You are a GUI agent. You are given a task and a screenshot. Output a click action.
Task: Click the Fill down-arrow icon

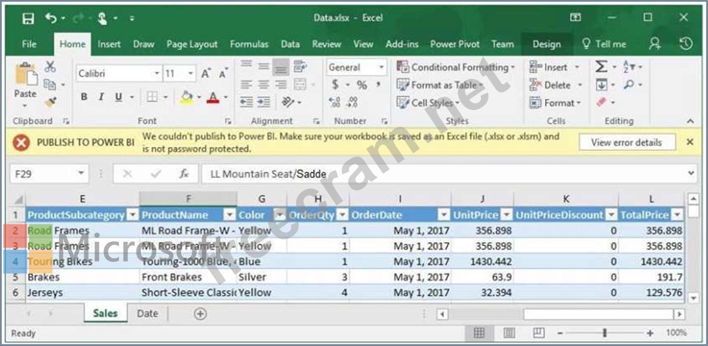[601, 85]
